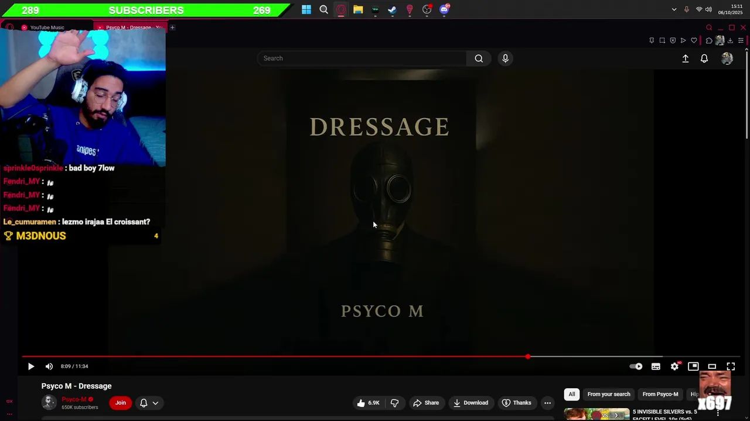Screen dimensions: 750x421
Task: Click the YouTube search field
Action: click(362, 58)
